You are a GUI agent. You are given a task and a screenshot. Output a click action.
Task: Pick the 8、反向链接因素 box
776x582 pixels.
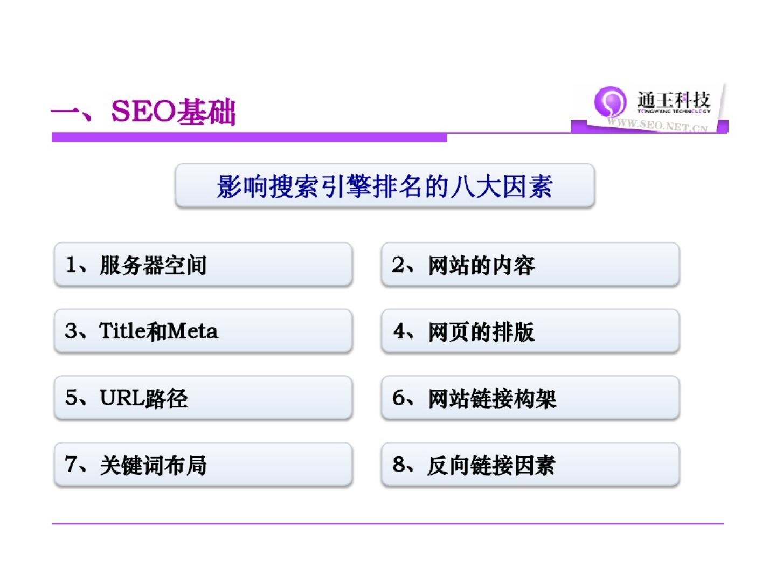530,465
